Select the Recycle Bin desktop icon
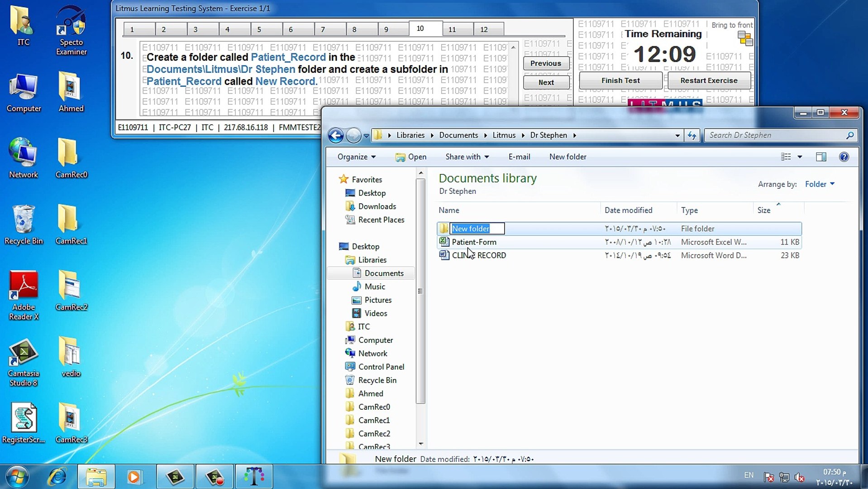The image size is (868, 489). pos(24,225)
